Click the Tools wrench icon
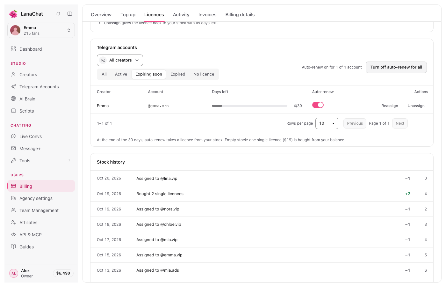This screenshot has width=446, height=287. [x=13, y=160]
